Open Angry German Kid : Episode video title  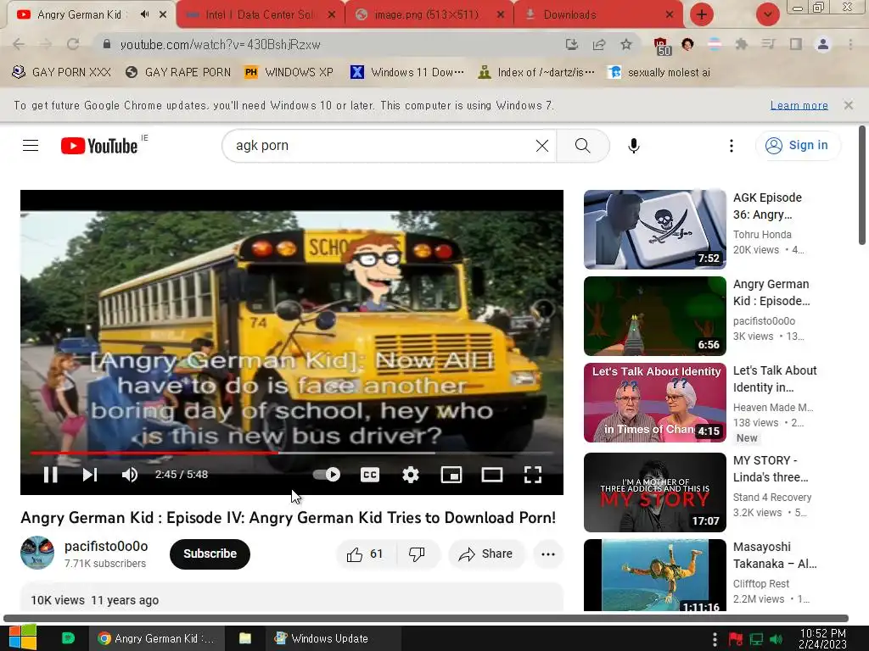(x=771, y=292)
